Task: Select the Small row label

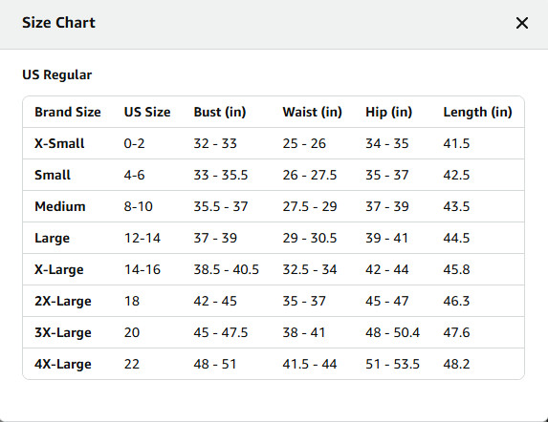Action: click(x=53, y=175)
